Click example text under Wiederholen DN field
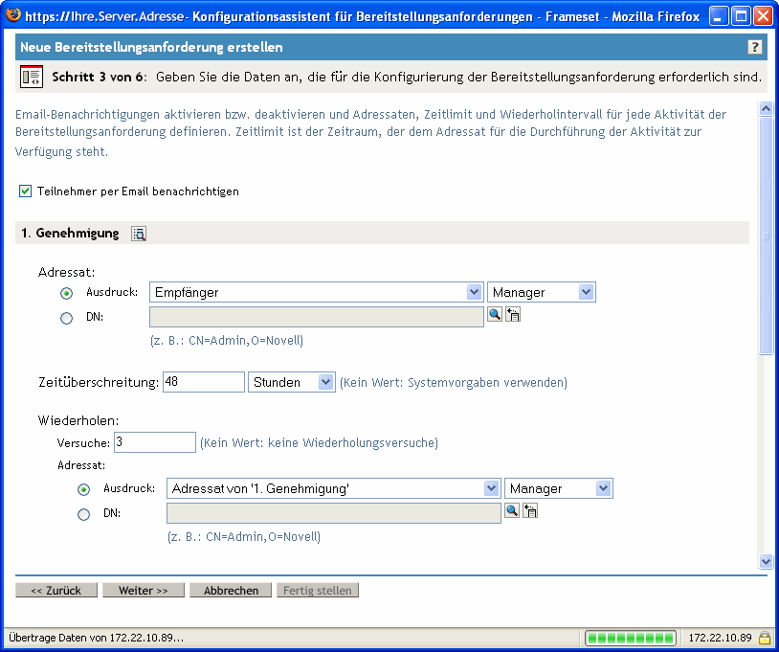Viewport: 779px width, 652px height. point(244,537)
